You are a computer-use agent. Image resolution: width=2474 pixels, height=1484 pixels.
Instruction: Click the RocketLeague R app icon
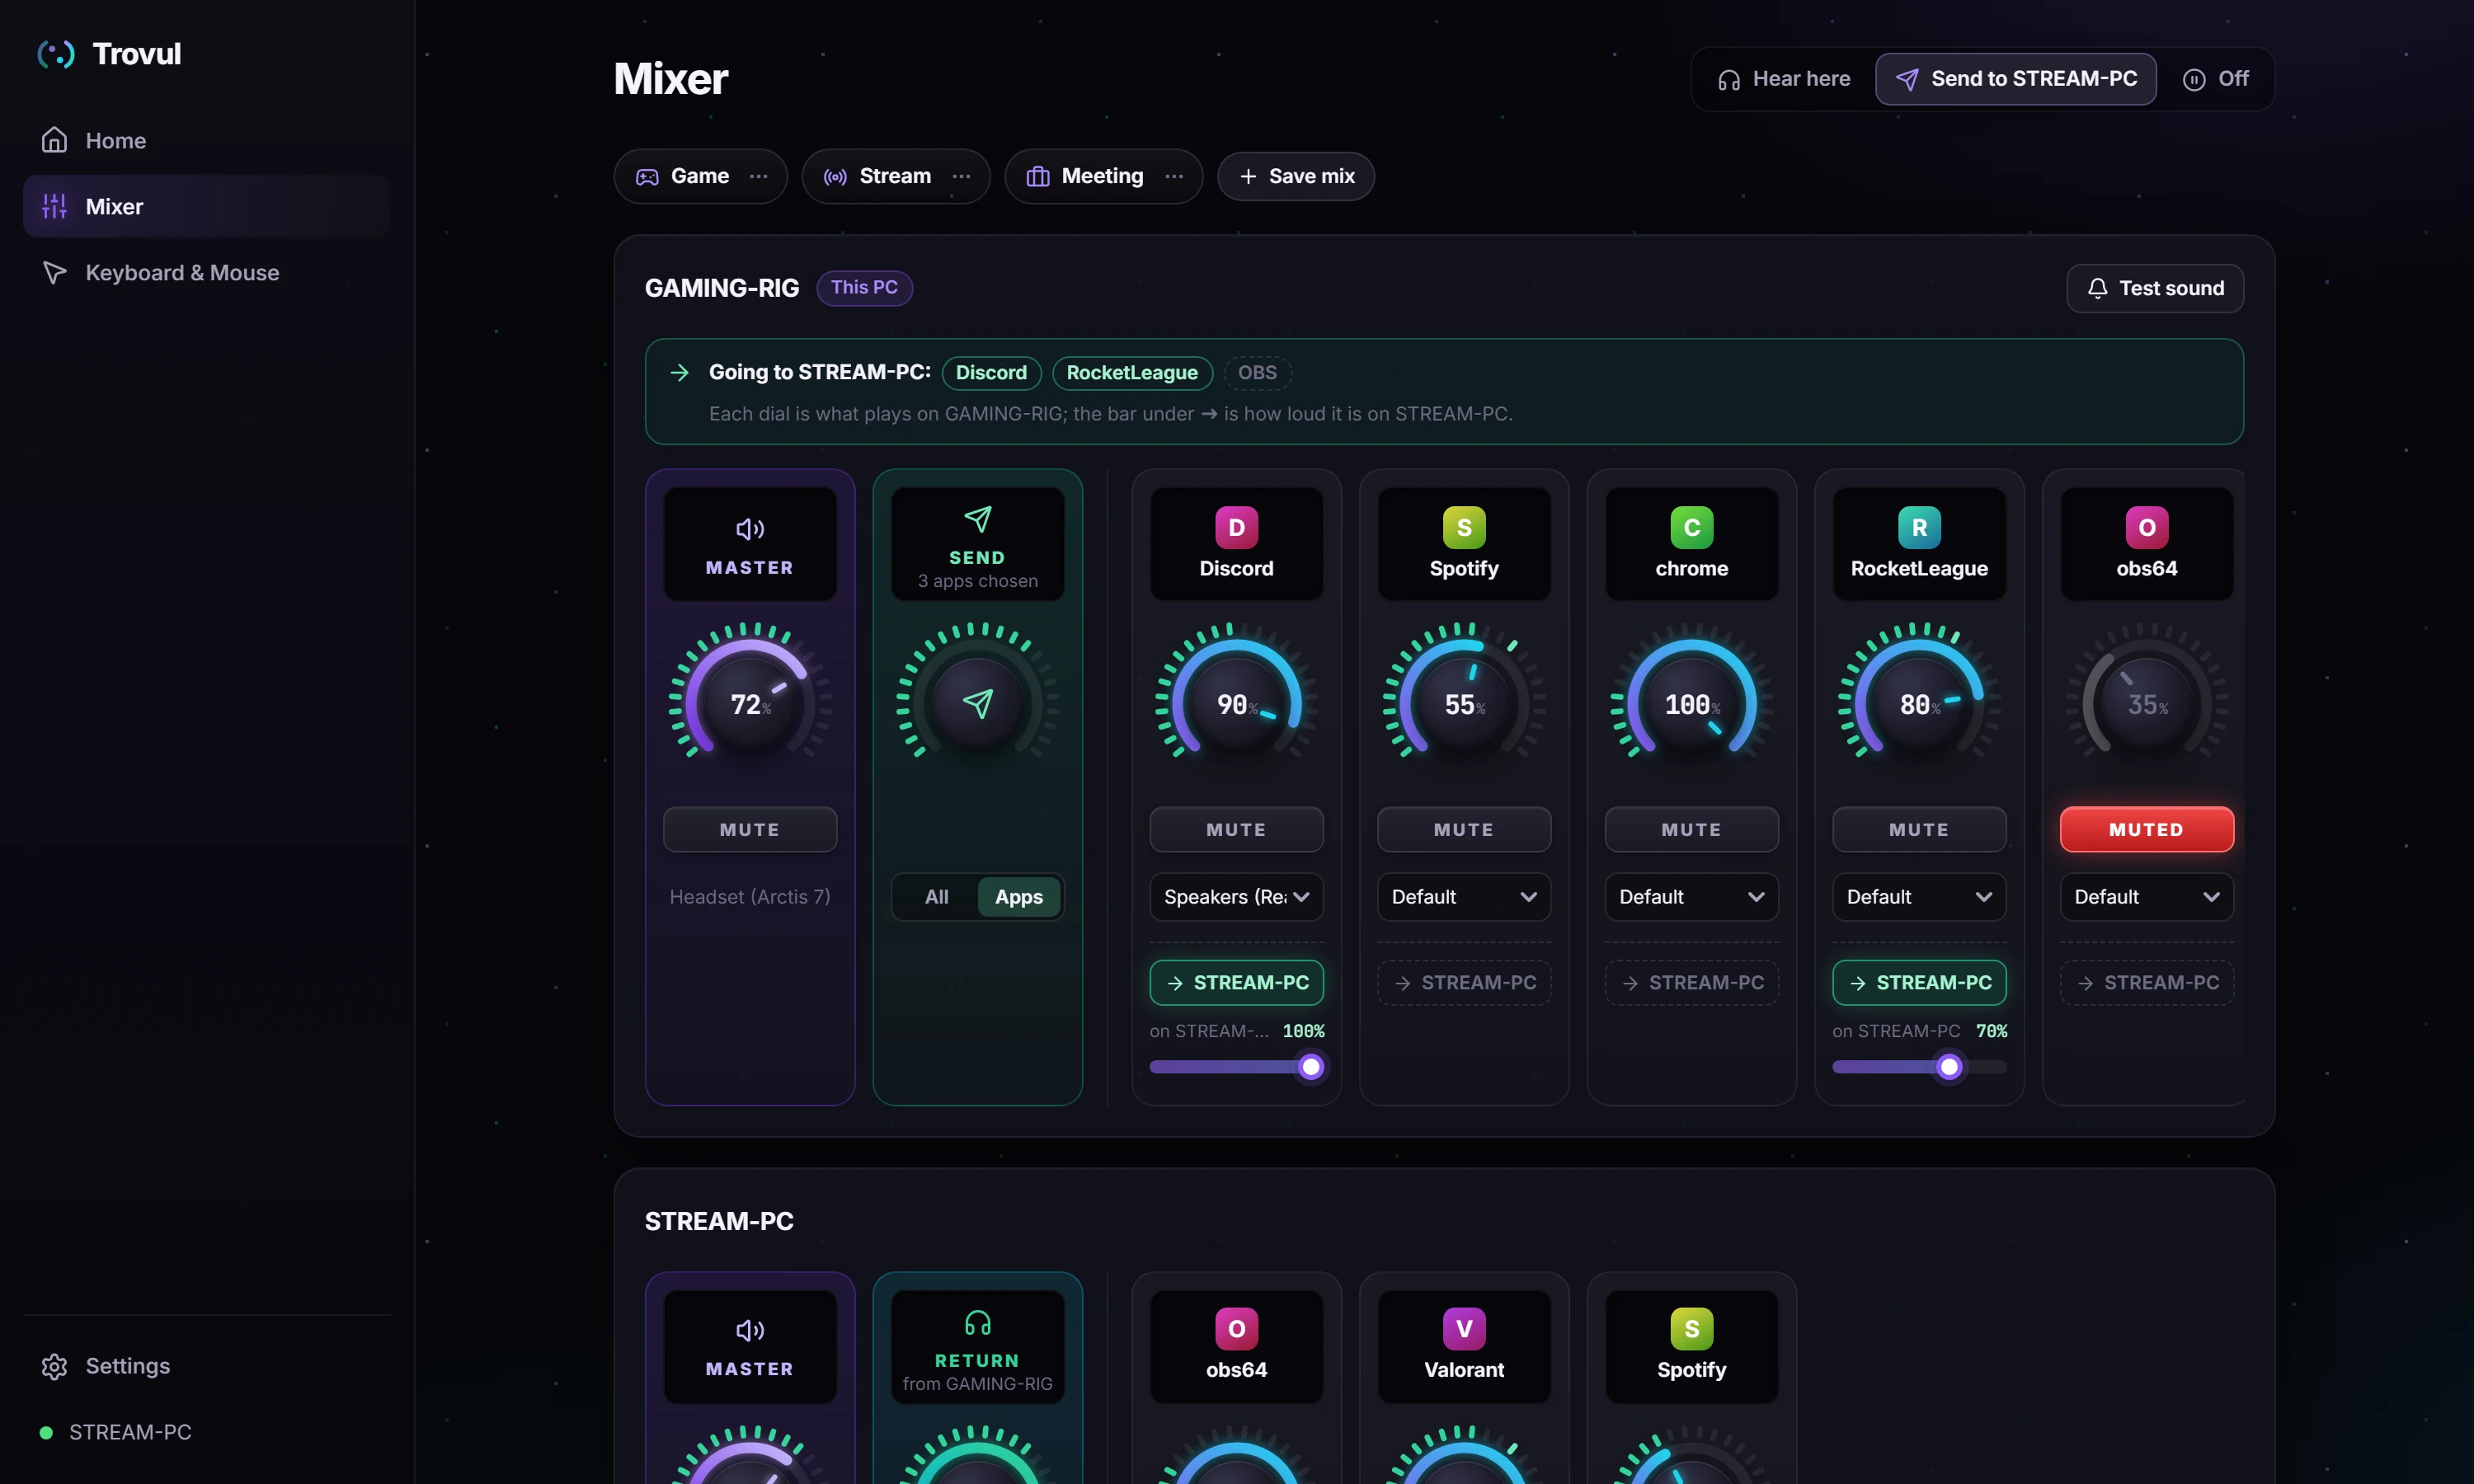click(x=1919, y=527)
